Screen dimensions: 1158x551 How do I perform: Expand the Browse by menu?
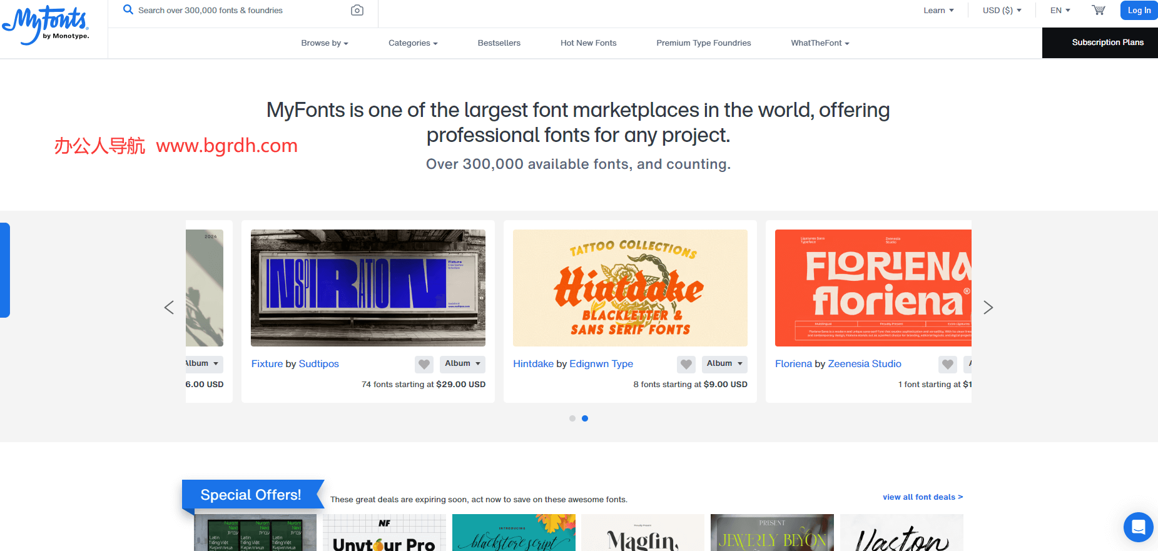click(x=324, y=43)
